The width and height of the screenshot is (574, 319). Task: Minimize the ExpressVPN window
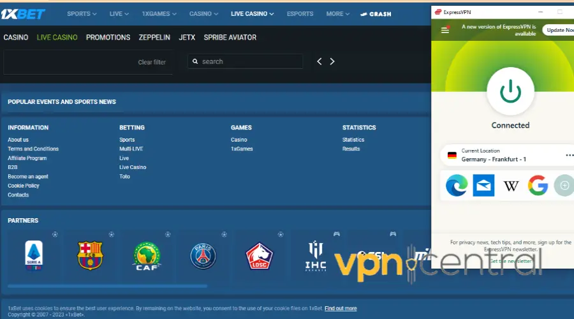tap(540, 12)
